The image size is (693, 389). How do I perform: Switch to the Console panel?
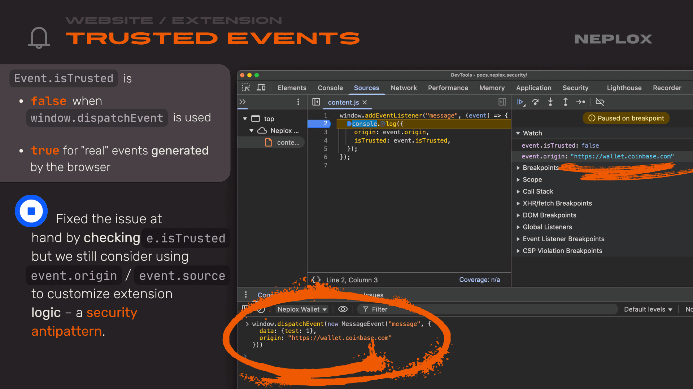(x=330, y=88)
